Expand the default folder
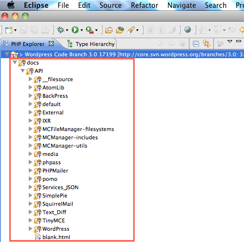This screenshot has width=244, height=242. point(30,104)
